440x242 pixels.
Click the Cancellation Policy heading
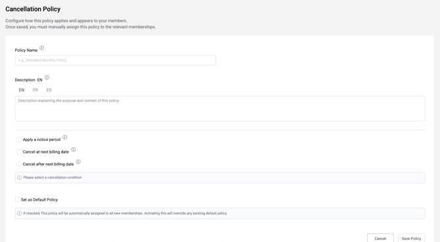click(x=33, y=9)
